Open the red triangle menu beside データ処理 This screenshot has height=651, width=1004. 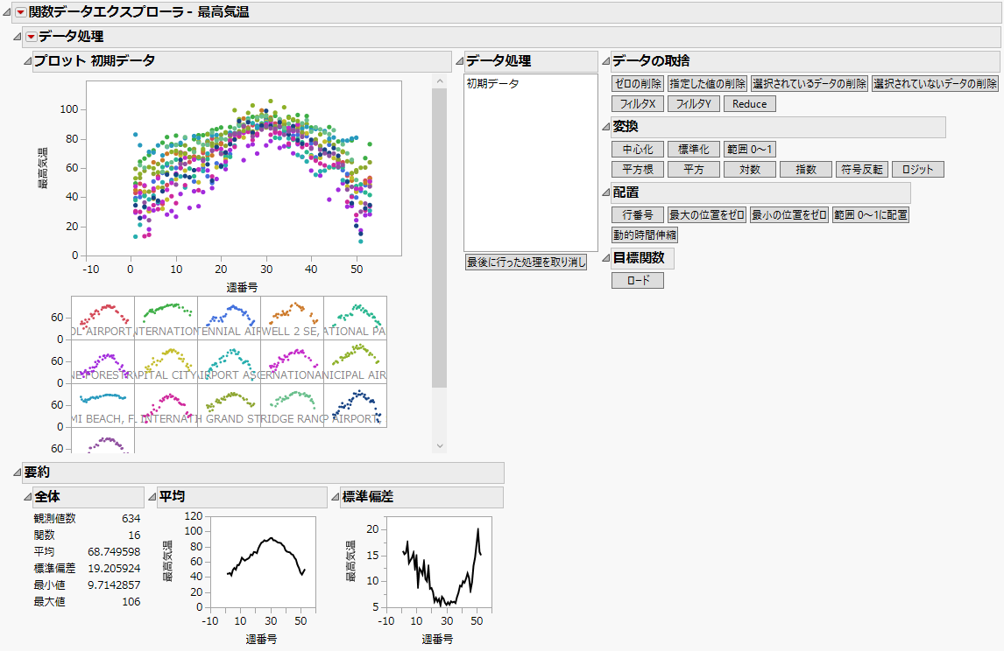pos(31,37)
